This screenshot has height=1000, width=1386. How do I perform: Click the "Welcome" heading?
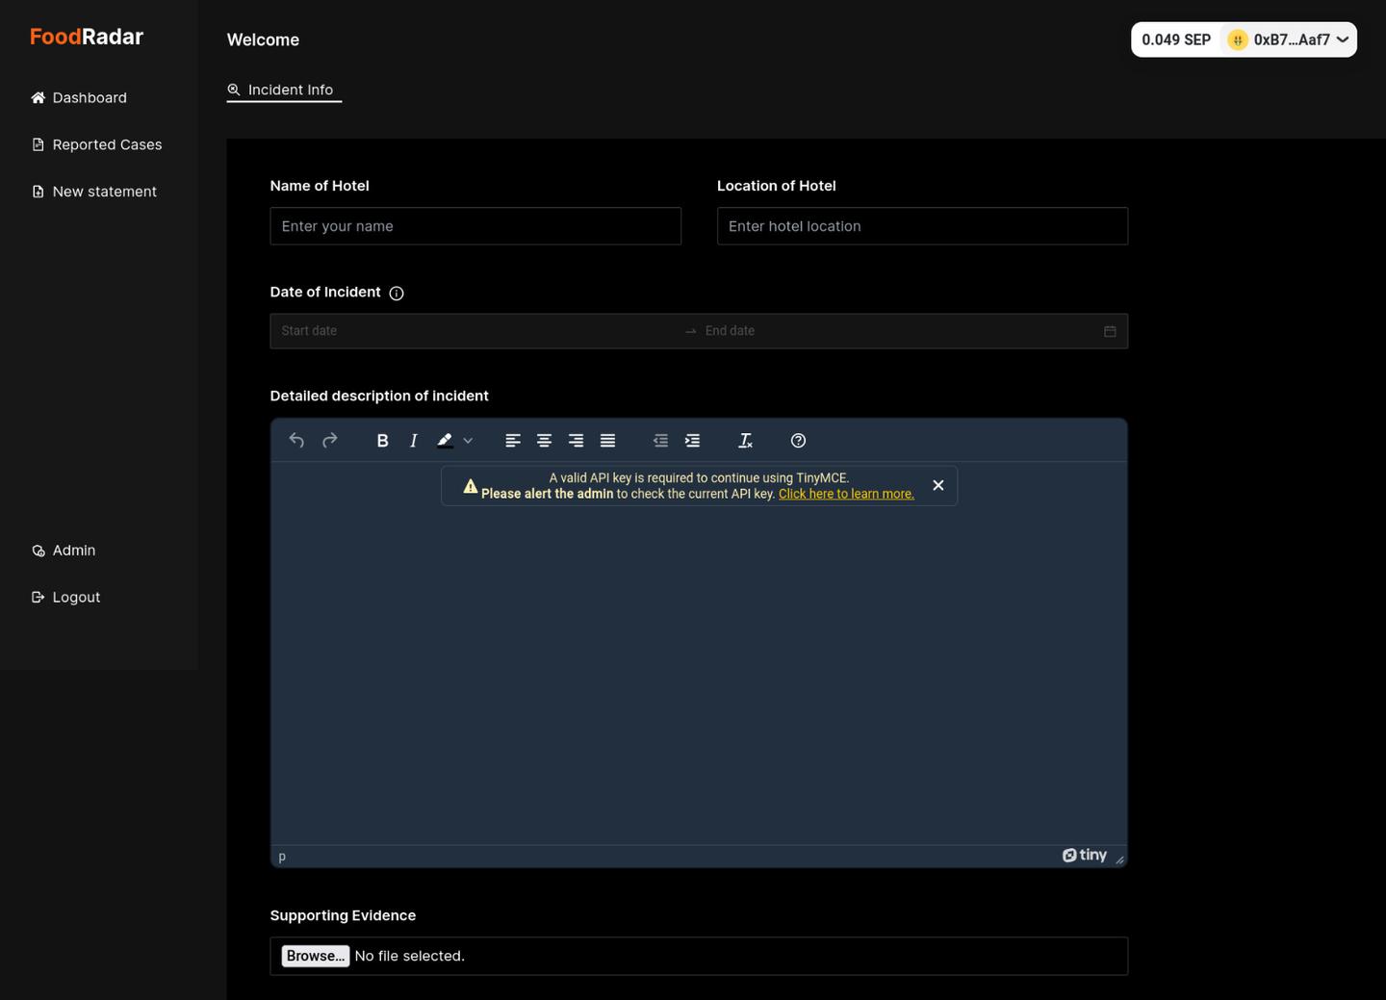[x=263, y=39]
